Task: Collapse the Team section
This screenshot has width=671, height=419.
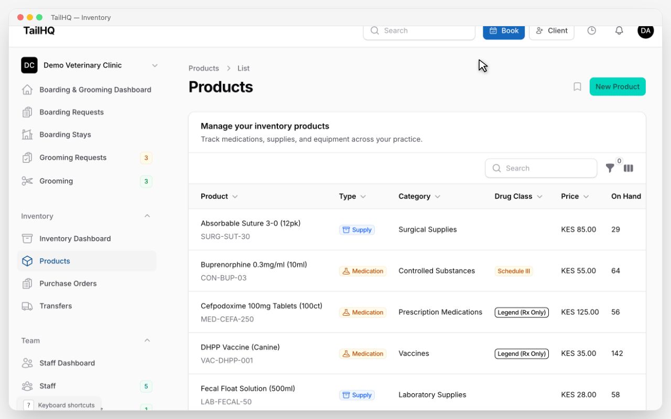Action: coord(147,340)
